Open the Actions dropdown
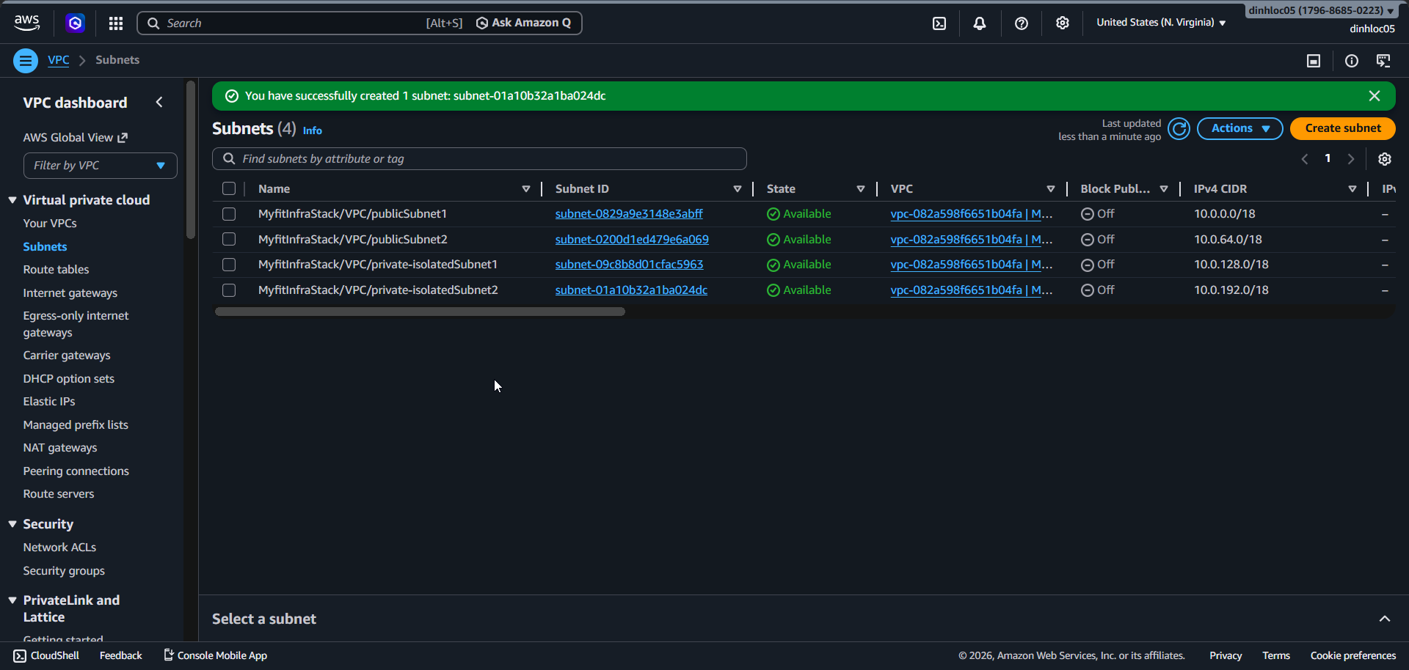Screen dimensions: 1409x670 [1239, 128]
